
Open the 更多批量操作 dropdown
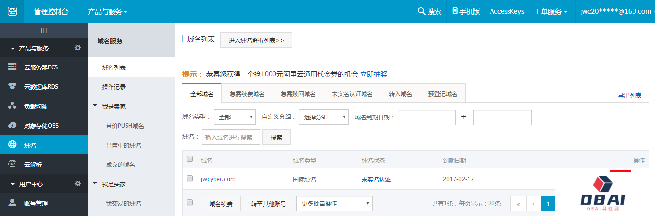tap(334, 203)
